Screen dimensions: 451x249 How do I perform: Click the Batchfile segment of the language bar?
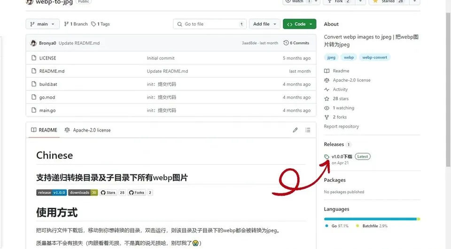tap(419, 219)
